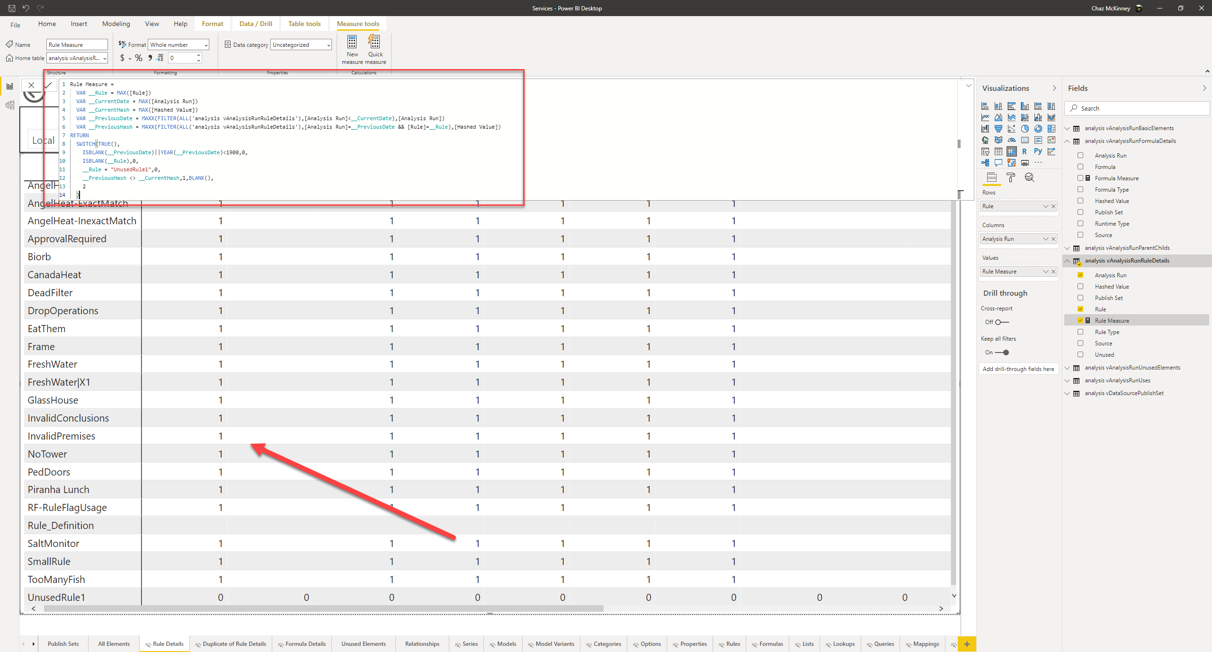
Task: Insert an R script visual
Action: (1025, 151)
